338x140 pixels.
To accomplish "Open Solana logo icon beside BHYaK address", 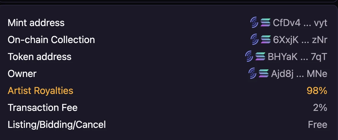I will coord(260,56).
